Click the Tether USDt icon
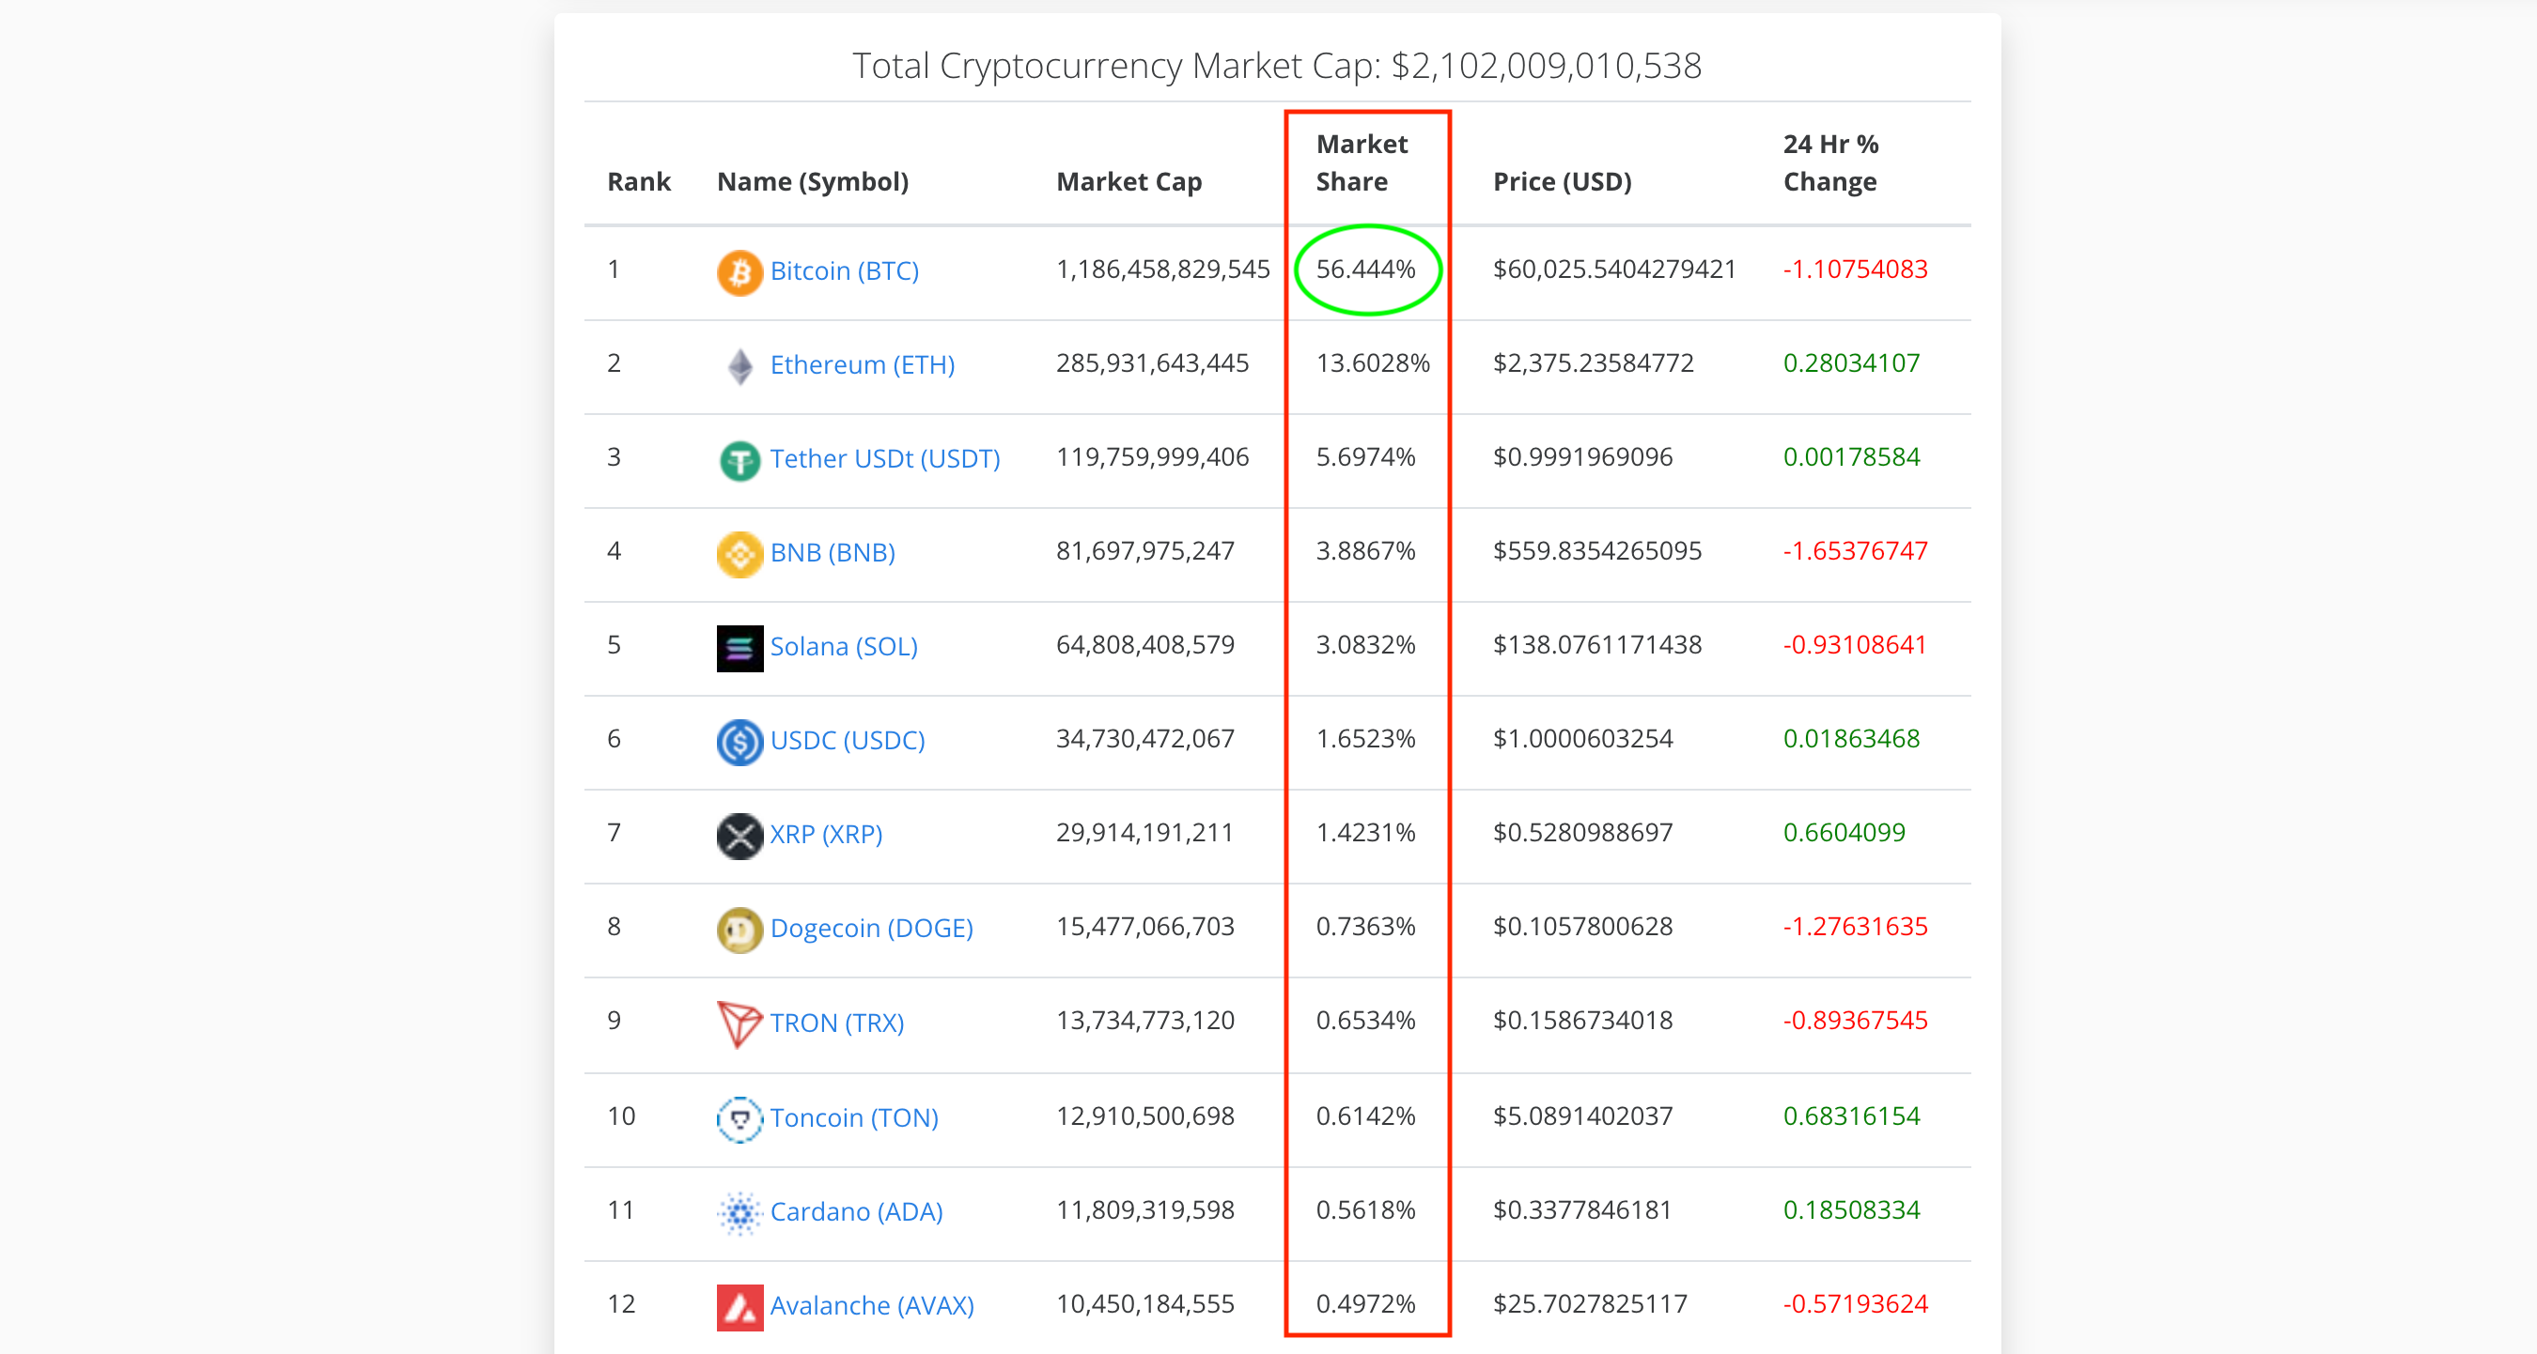Viewport: 2537px width, 1354px height. [739, 458]
